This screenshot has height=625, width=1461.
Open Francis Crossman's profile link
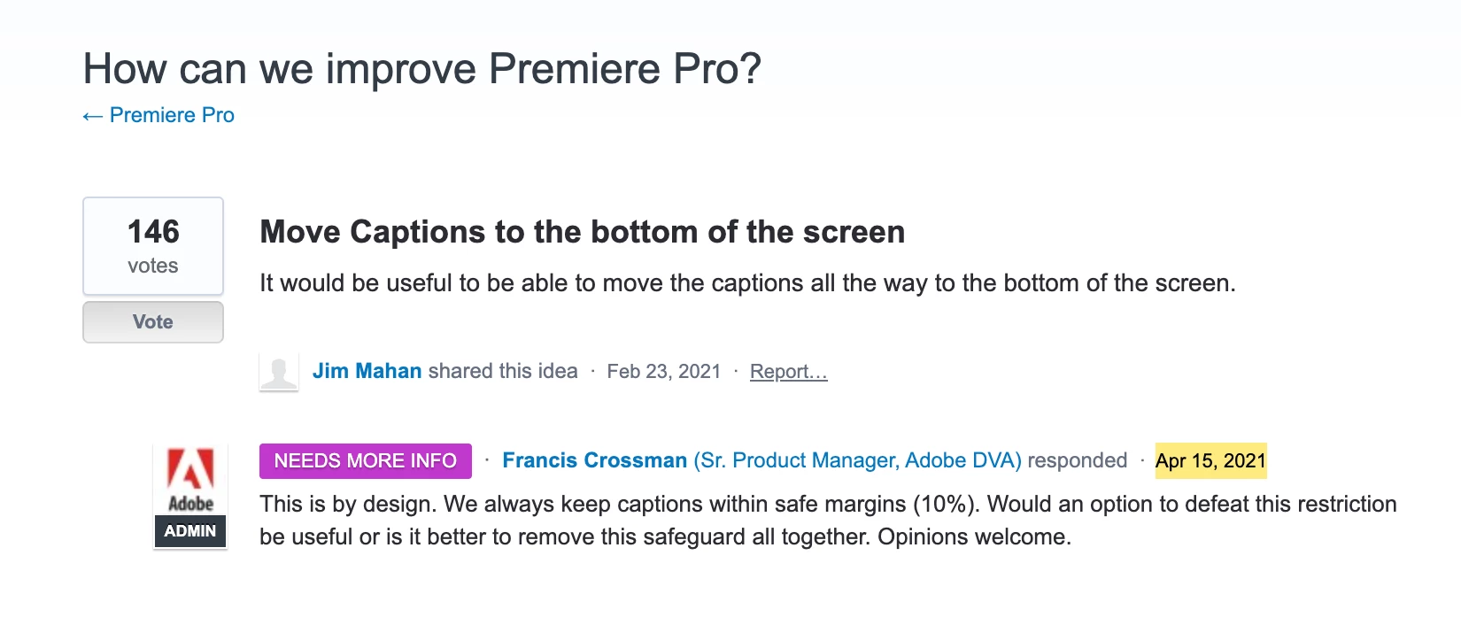point(594,460)
